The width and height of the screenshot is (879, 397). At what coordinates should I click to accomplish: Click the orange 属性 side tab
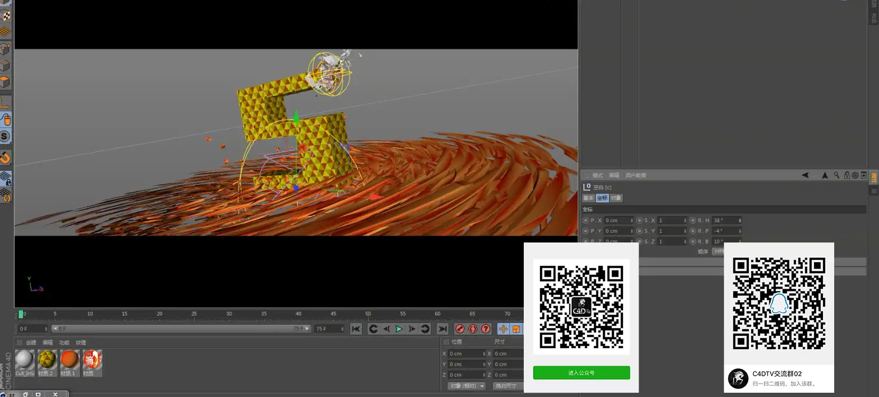(x=874, y=177)
